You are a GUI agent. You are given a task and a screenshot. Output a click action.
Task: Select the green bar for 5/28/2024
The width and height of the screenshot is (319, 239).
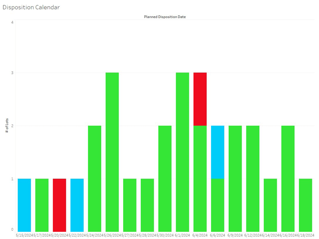147,205
